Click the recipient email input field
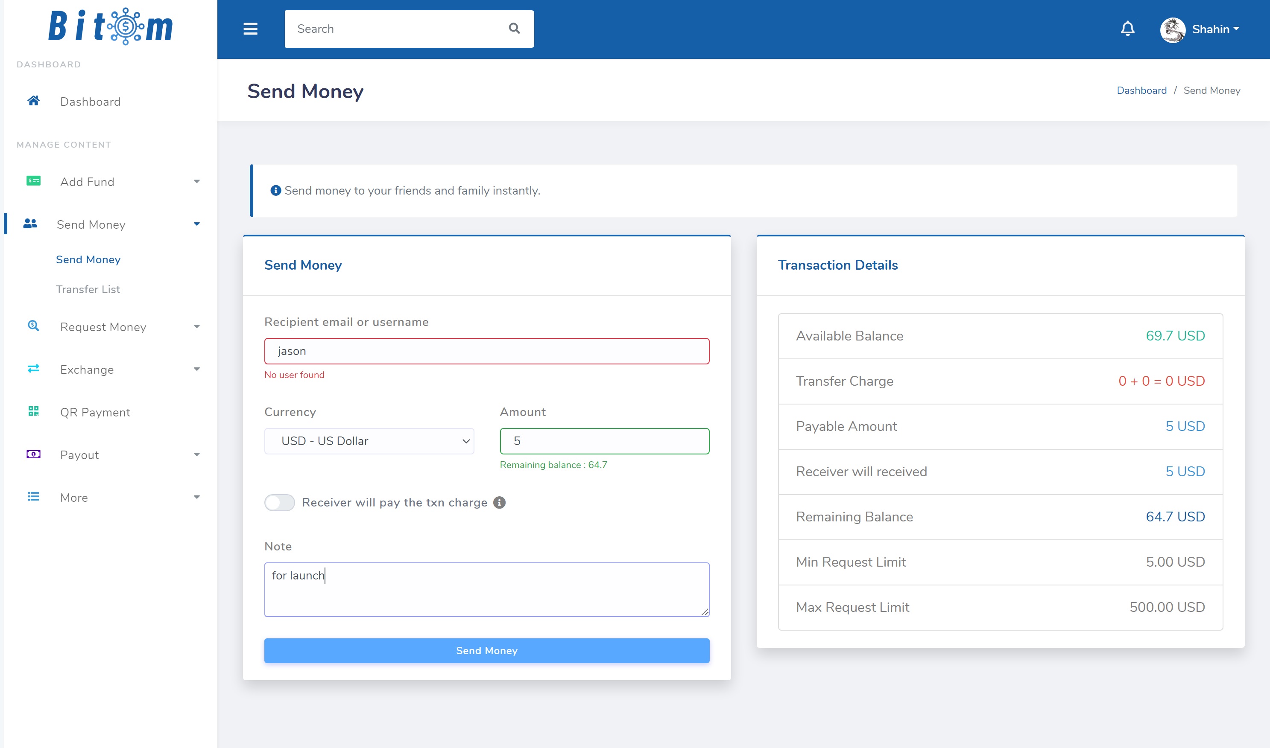Image resolution: width=1270 pixels, height=748 pixels. (487, 350)
